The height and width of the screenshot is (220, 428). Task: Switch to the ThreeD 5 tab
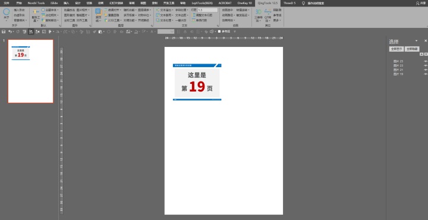tap(289, 4)
